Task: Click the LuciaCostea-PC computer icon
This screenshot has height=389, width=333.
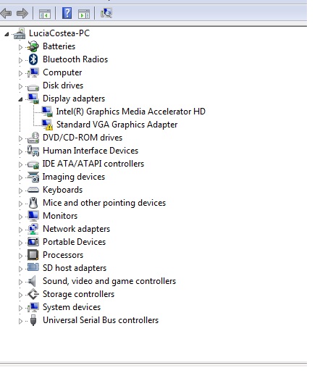Action: click(20, 34)
